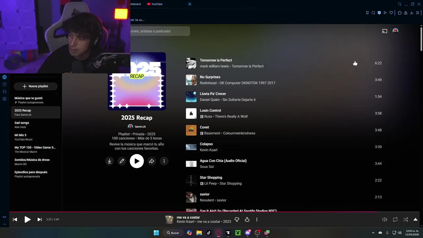Download the 2025 Recap playlist
Image resolution: width=423 pixels, height=238 pixels.
109,161
